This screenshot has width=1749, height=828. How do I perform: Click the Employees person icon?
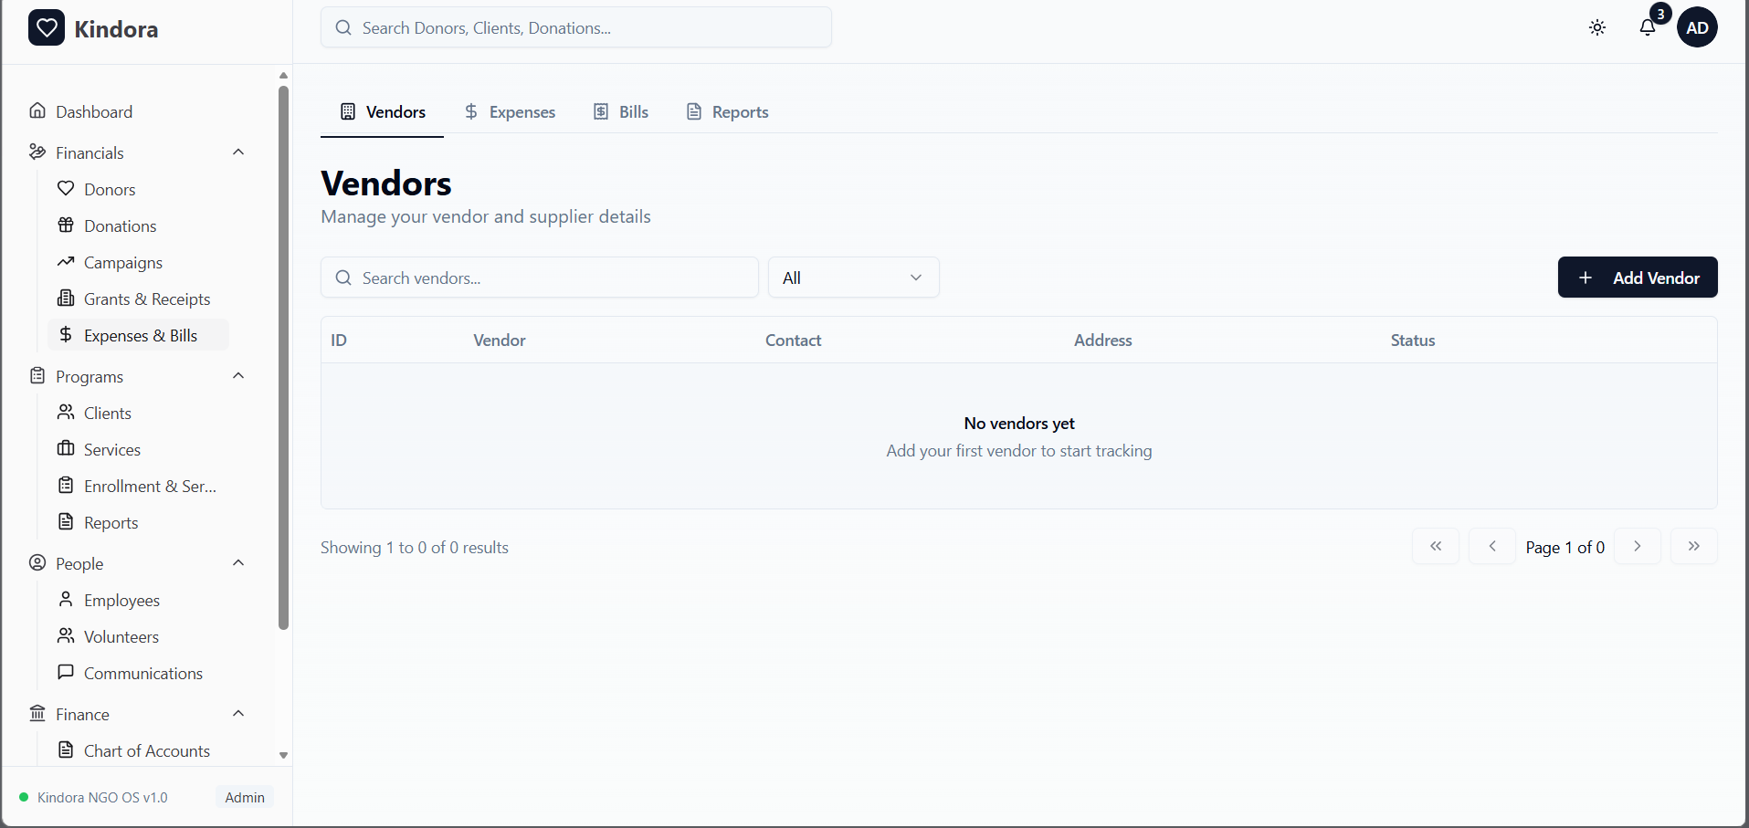[x=65, y=600]
